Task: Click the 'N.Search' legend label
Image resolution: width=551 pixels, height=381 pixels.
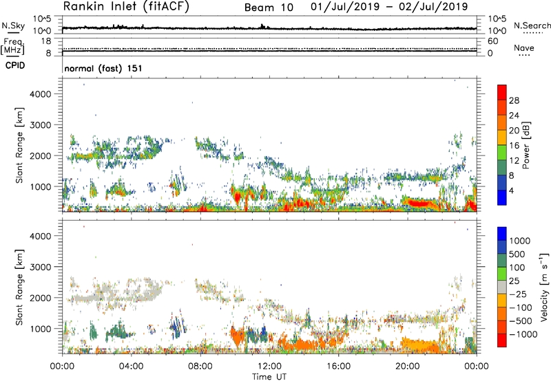Action: (532, 25)
